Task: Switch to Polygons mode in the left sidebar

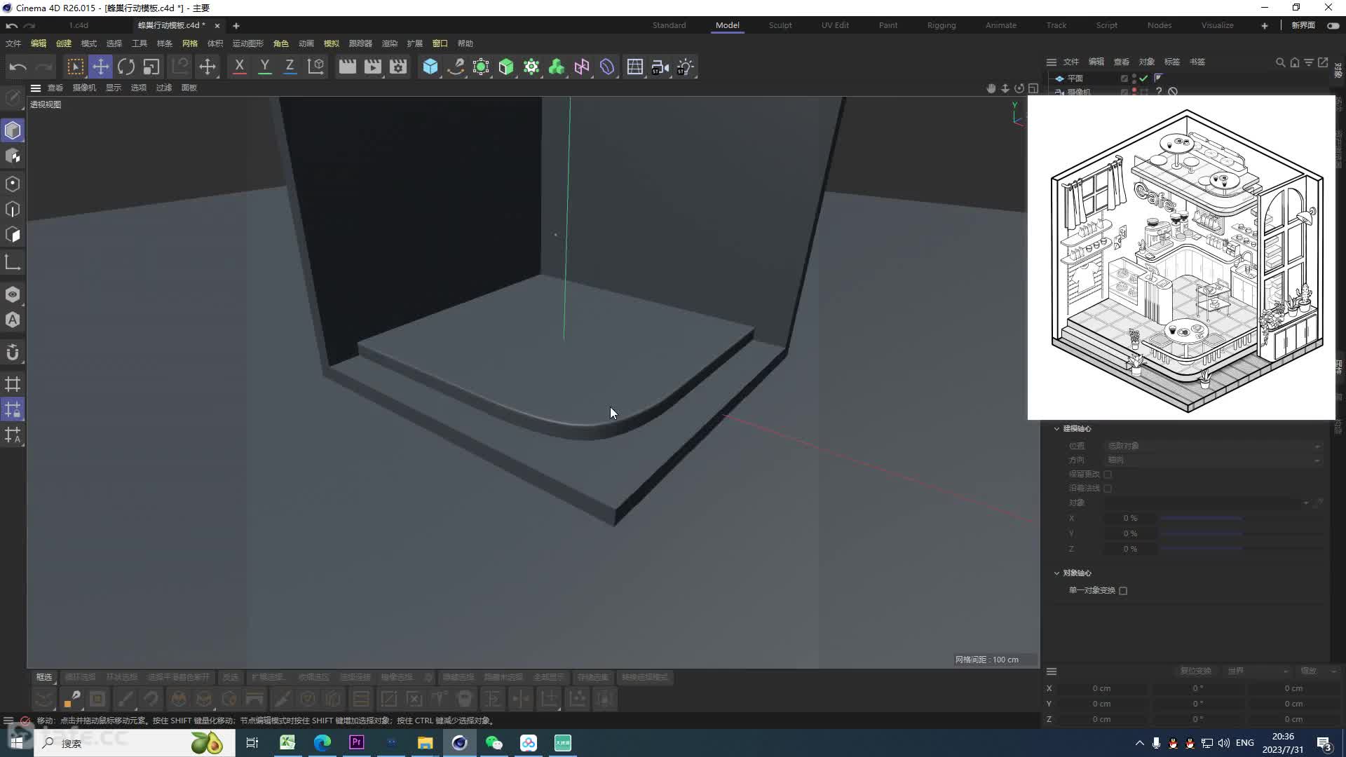Action: pos(13,235)
